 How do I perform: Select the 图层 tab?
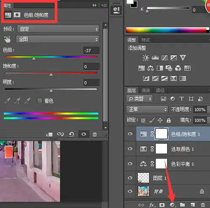(131, 91)
